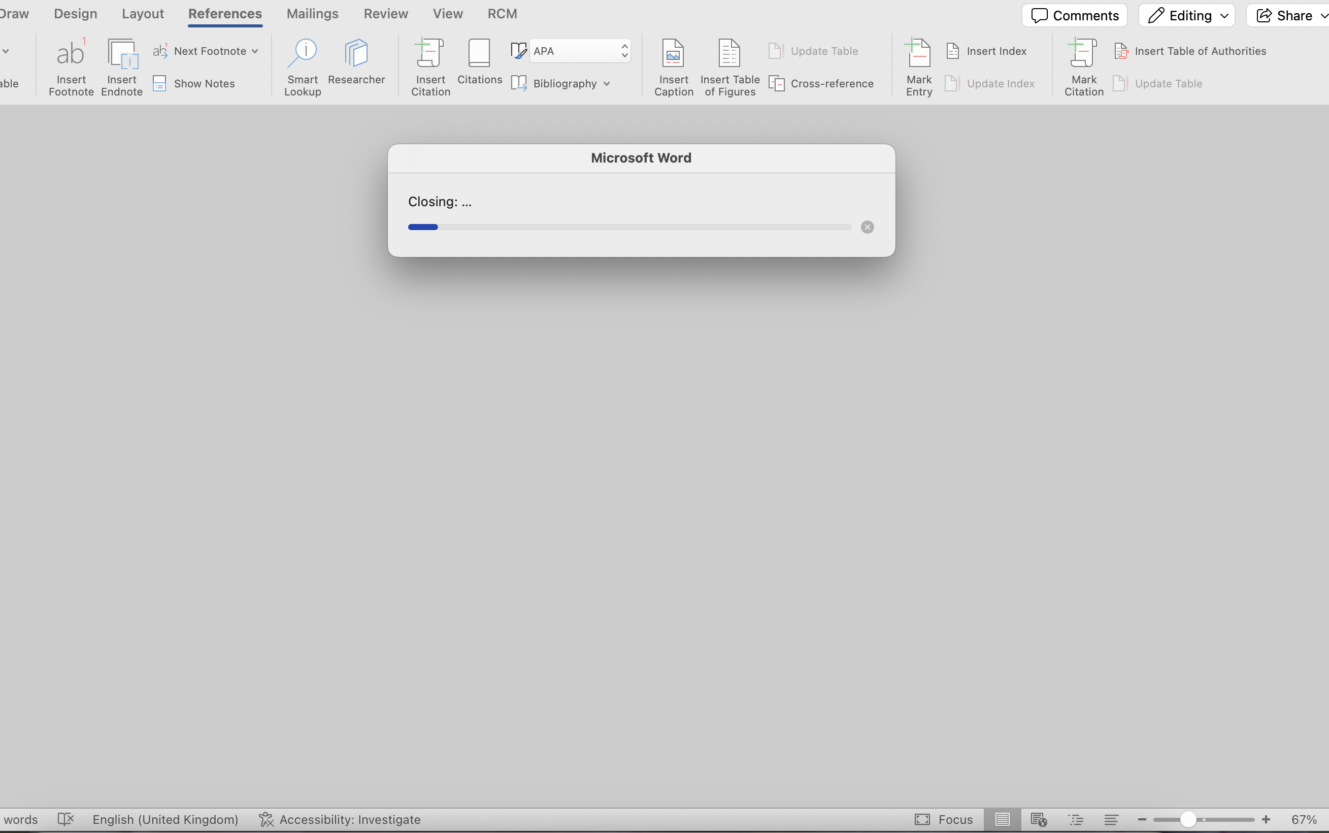
Task: Open the Cross-reference dialog
Action: [821, 83]
